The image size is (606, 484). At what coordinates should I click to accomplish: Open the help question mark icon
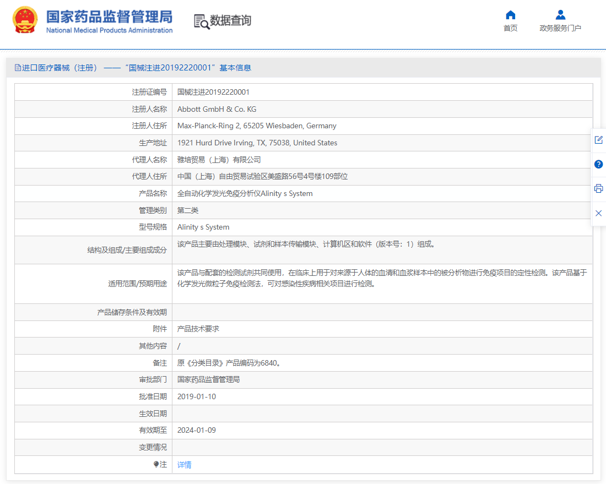tap(599, 164)
